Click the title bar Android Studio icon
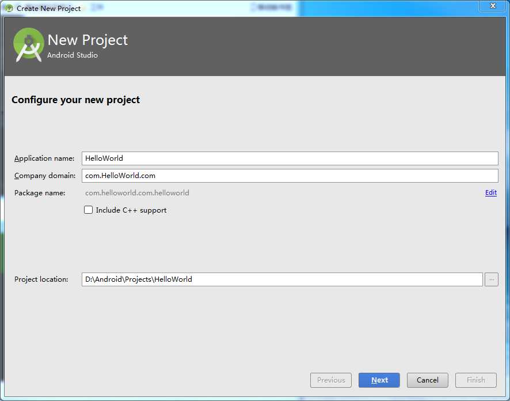 click(9, 8)
